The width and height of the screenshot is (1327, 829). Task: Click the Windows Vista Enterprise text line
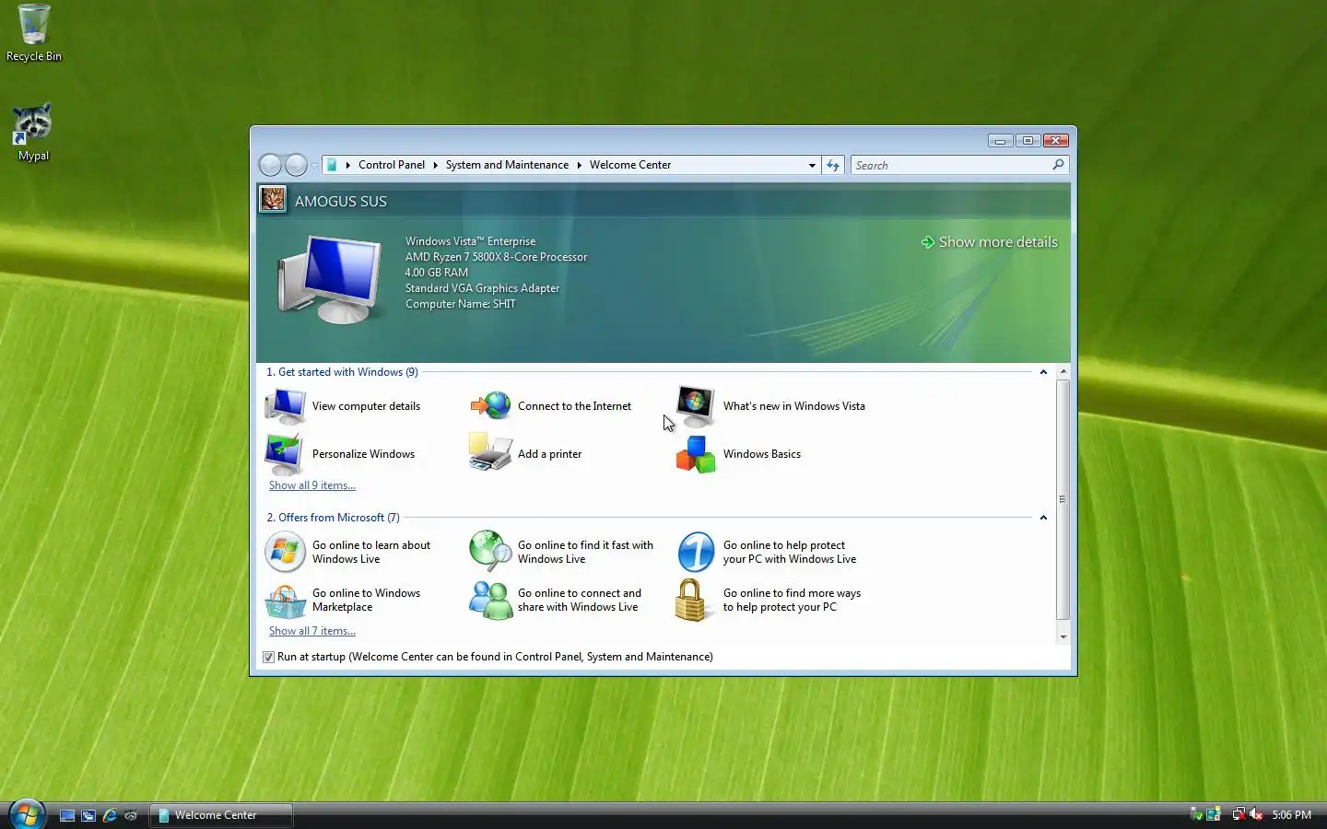coord(470,241)
